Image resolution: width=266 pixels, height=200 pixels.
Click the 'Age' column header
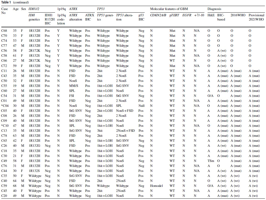(16, 9)
